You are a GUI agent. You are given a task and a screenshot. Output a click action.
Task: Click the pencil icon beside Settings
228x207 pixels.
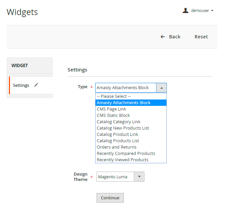(36, 85)
